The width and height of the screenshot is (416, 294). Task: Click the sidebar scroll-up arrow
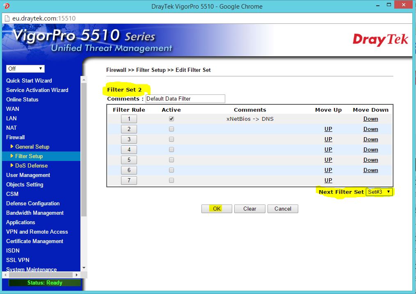coord(84,80)
